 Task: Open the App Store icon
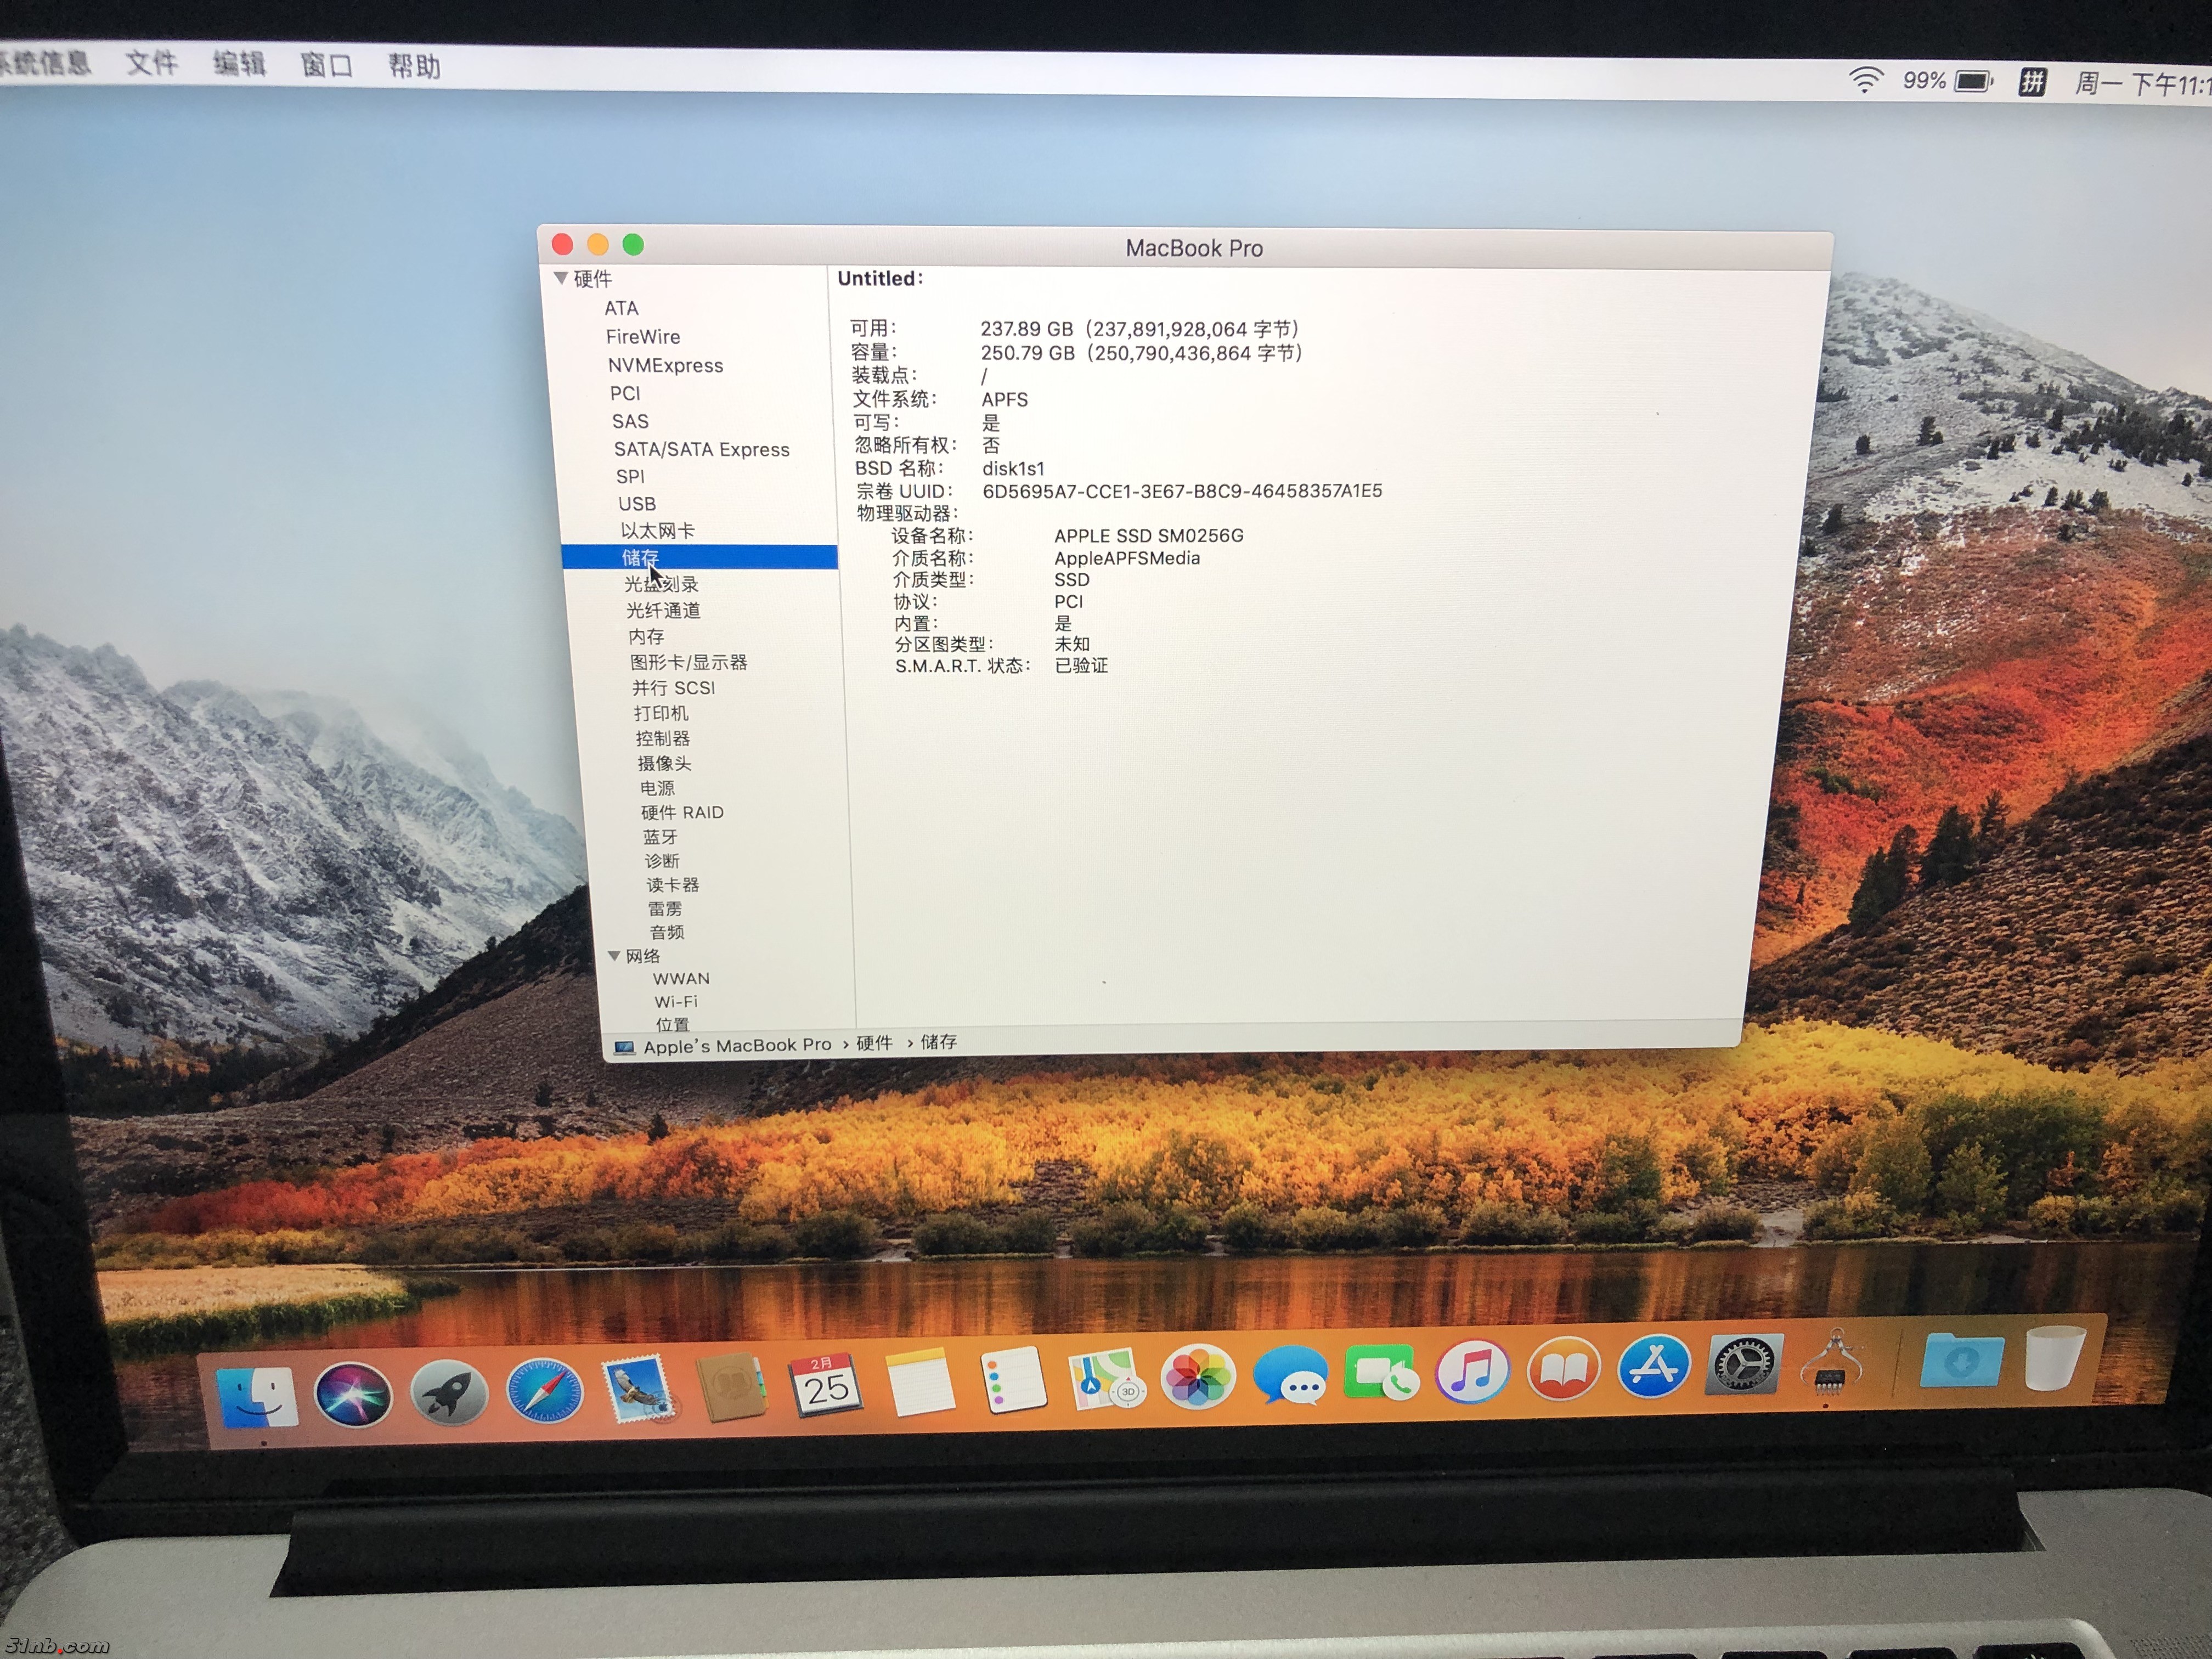point(1653,1366)
